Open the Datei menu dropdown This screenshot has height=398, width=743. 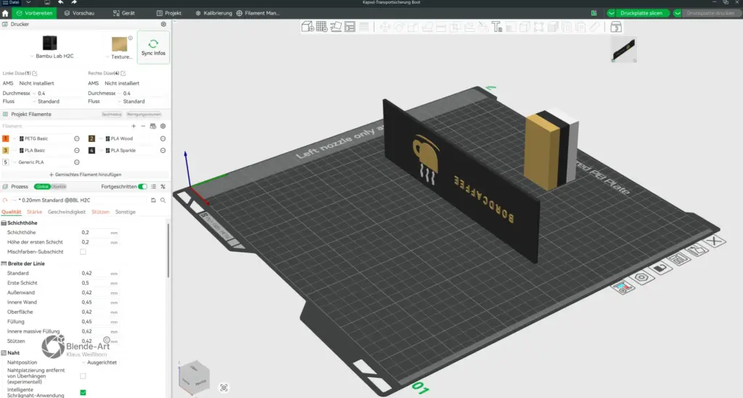[x=12, y=2]
